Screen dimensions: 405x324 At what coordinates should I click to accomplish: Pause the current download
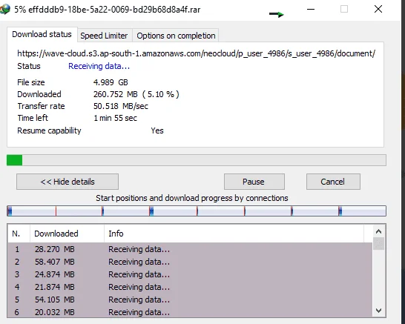click(x=254, y=182)
